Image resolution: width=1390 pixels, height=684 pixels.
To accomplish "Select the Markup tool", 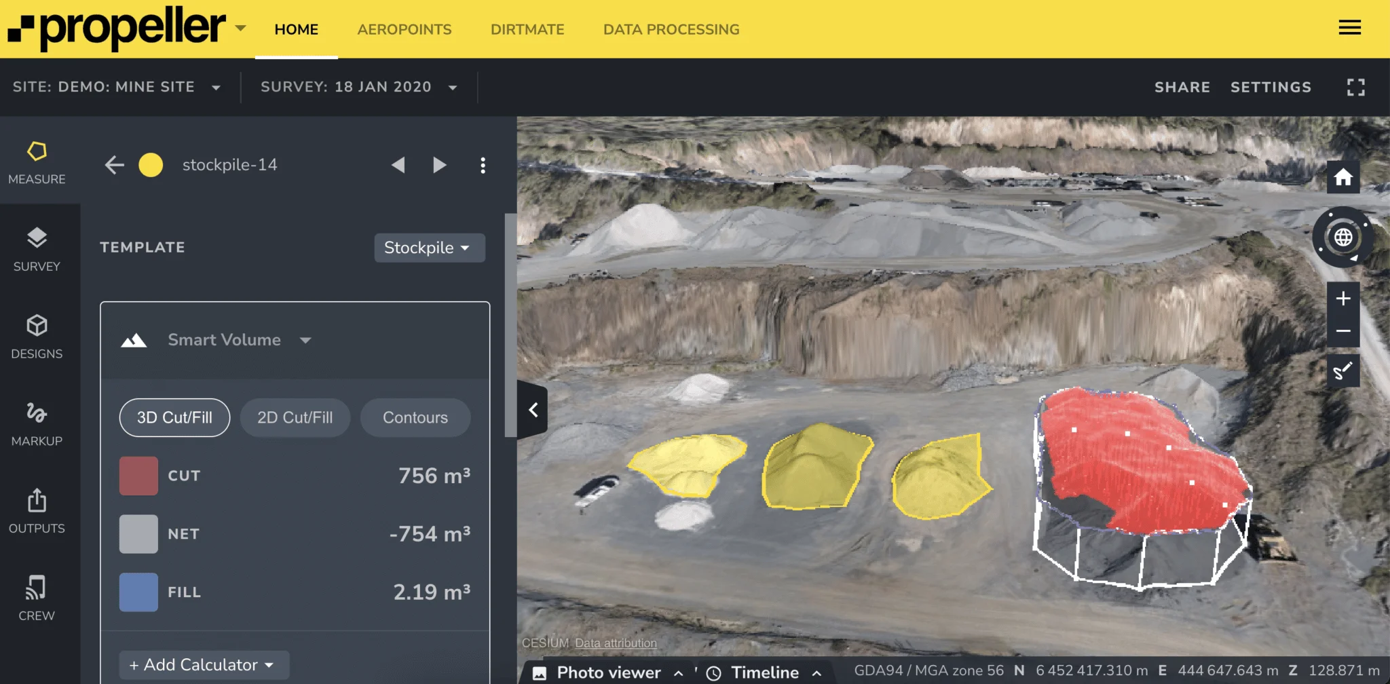I will coord(37,424).
